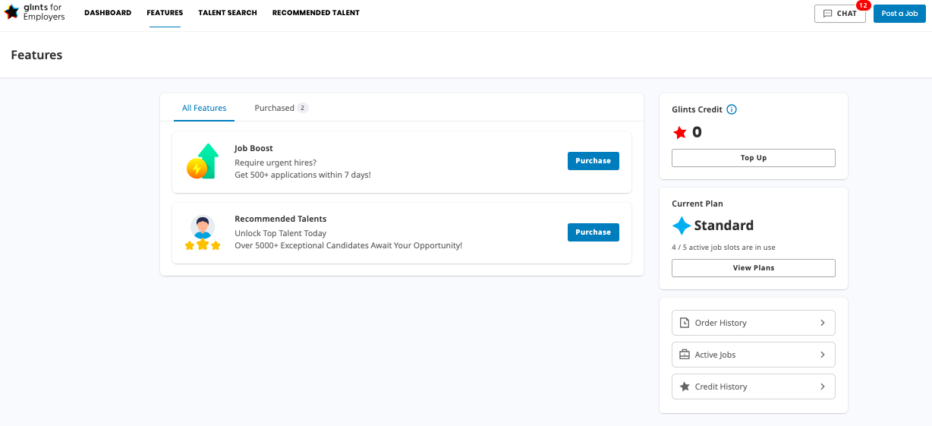932x426 pixels.
Task: Click the Credit History star icon
Action: pyautogui.click(x=685, y=387)
